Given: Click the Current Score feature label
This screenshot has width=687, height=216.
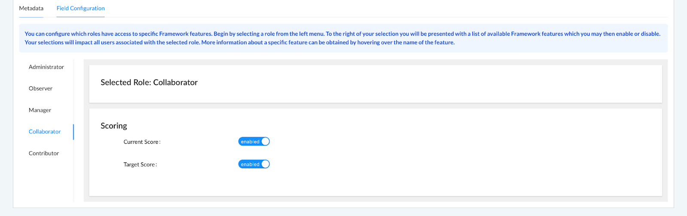Looking at the screenshot, I should click(x=142, y=142).
